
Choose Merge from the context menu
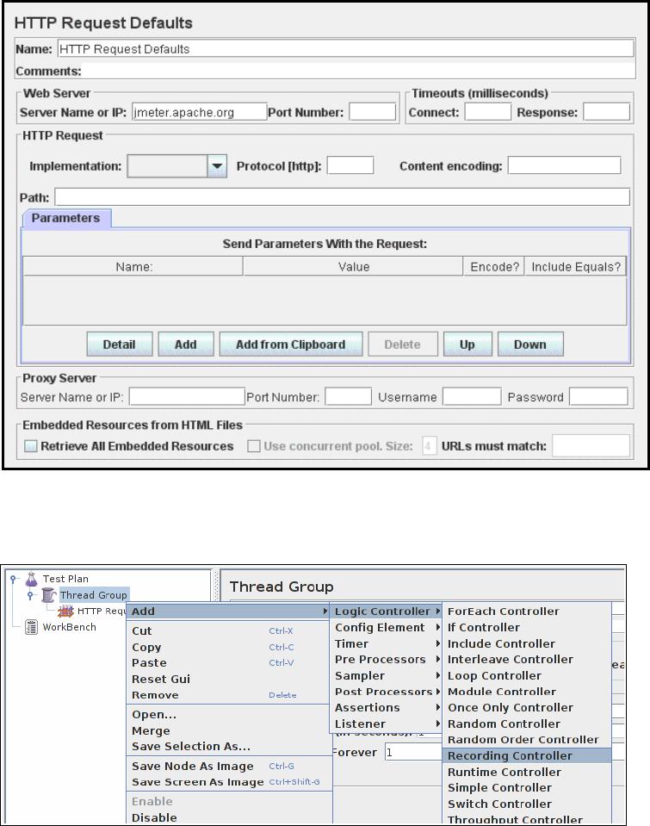tap(229, 730)
